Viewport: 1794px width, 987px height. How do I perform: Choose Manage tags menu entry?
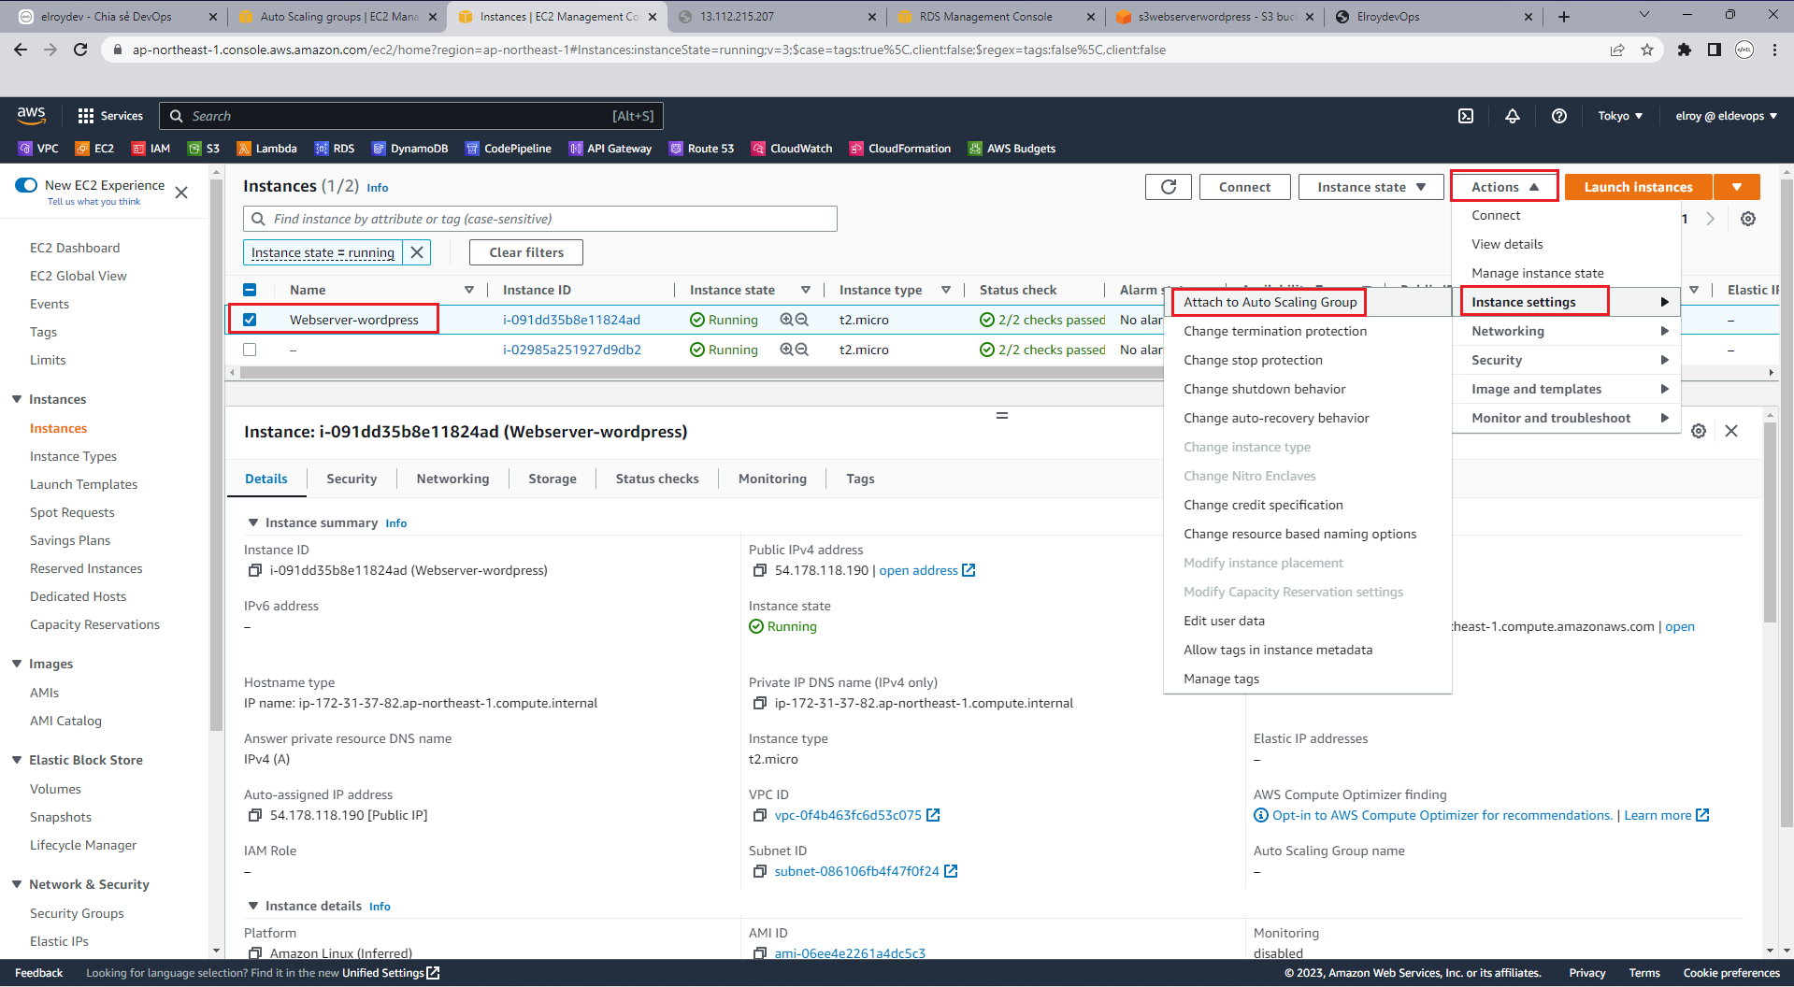[1221, 679]
